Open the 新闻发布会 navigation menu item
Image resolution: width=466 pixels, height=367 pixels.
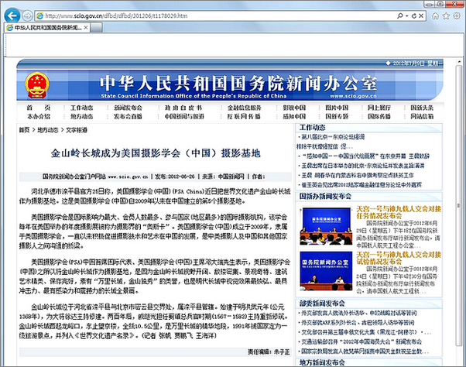[128, 107]
